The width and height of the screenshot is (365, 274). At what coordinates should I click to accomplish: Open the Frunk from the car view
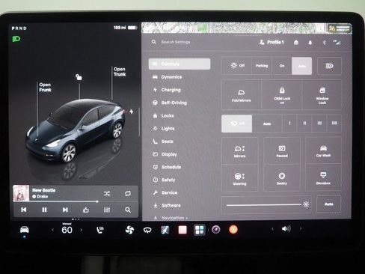point(45,88)
